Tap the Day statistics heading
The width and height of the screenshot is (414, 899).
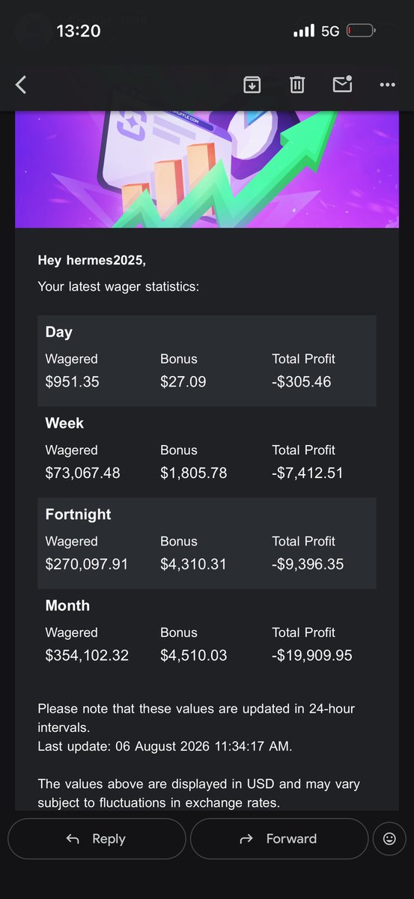59,332
